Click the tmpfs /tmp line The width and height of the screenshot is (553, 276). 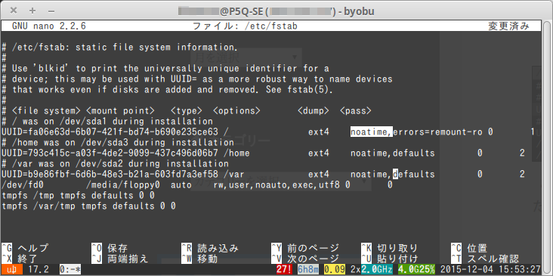pos(78,196)
